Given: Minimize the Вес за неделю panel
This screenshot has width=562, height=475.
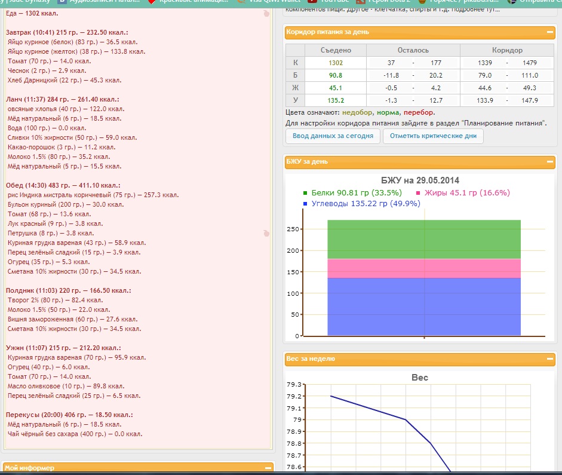Looking at the screenshot, I should pyautogui.click(x=549, y=359).
